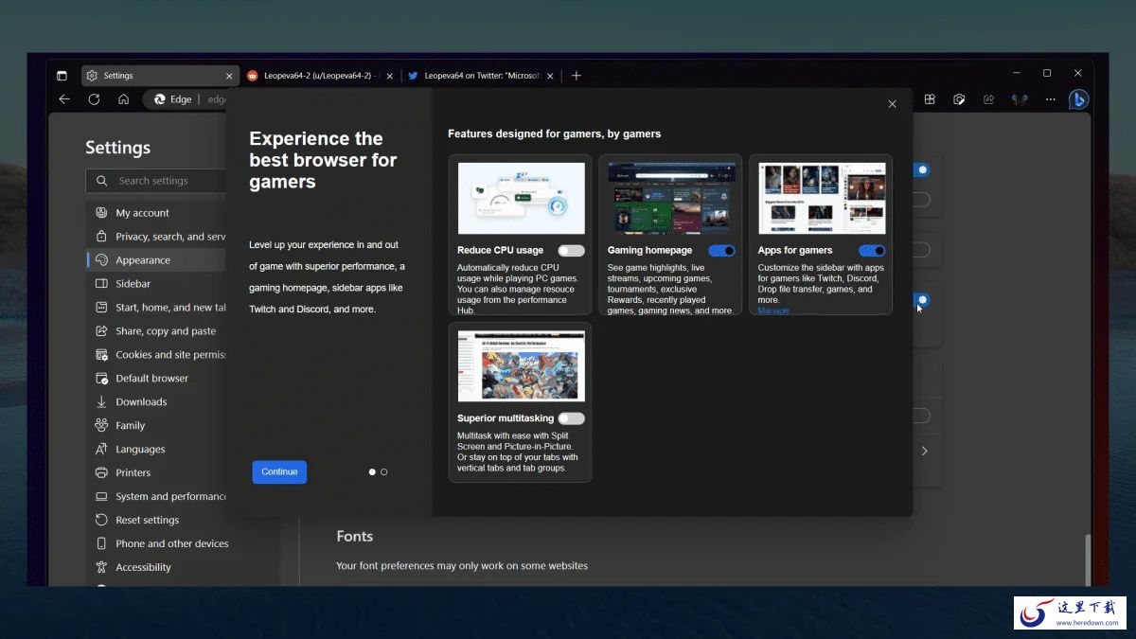Turn off the Apps for gamers toggle
1136x639 pixels.
pos(872,251)
